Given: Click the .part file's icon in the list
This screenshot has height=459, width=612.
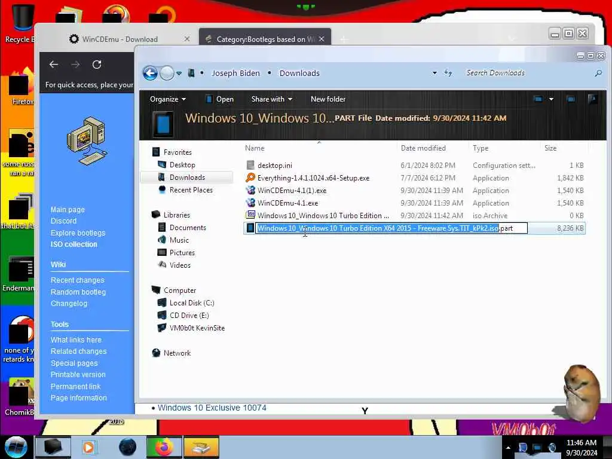Looking at the screenshot, I should click(x=250, y=228).
